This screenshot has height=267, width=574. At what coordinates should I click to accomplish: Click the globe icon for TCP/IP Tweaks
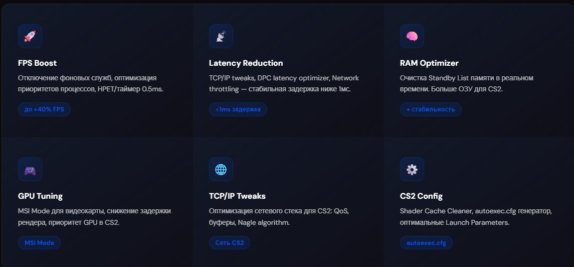click(221, 169)
